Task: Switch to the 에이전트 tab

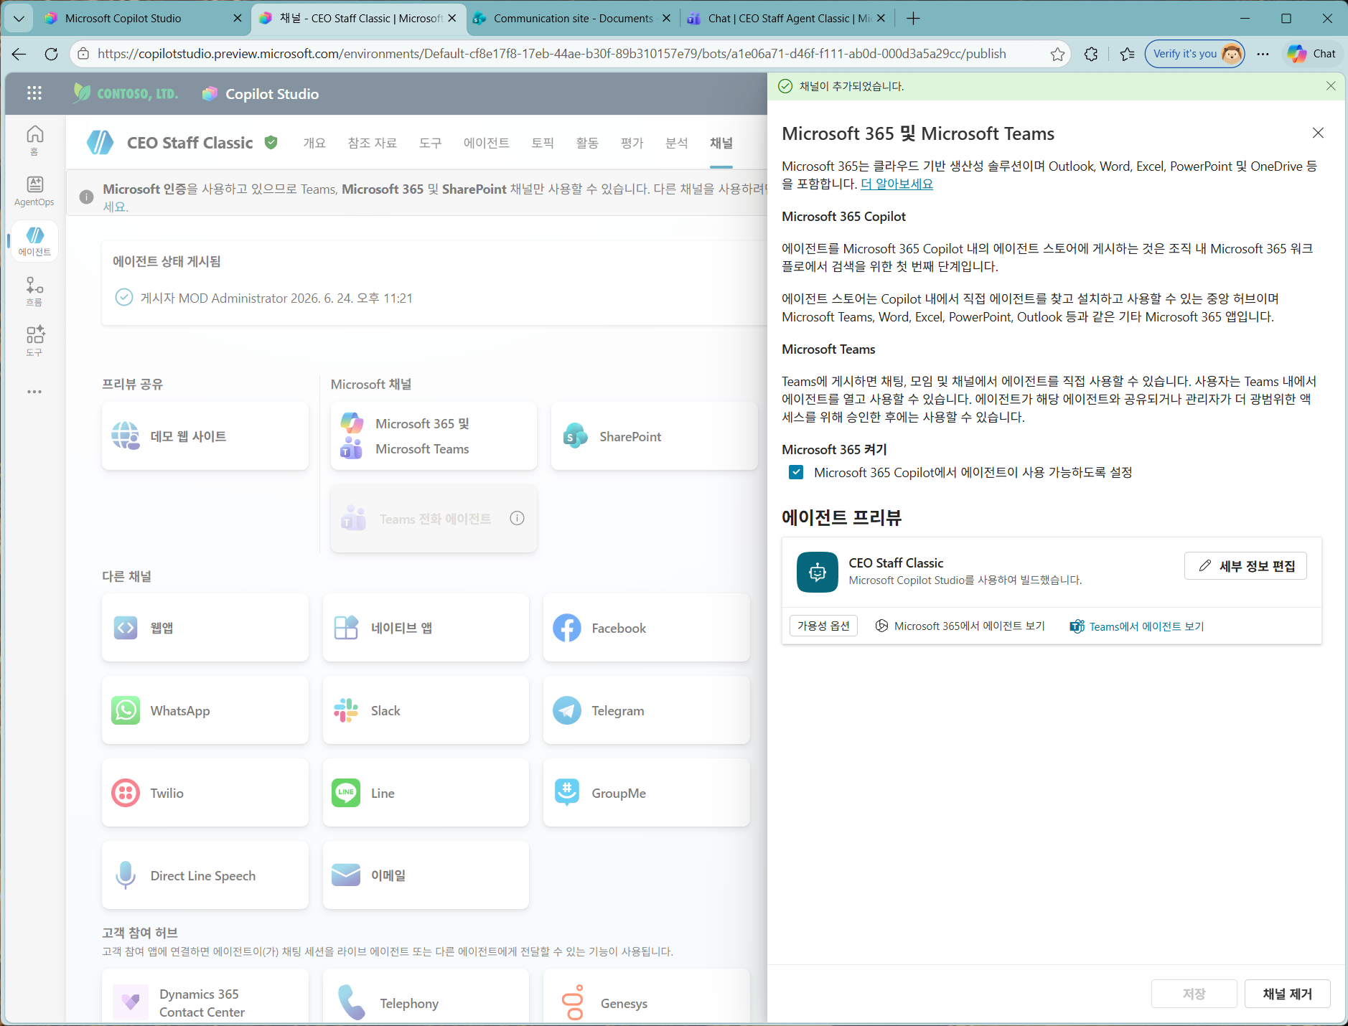Action: click(x=487, y=143)
